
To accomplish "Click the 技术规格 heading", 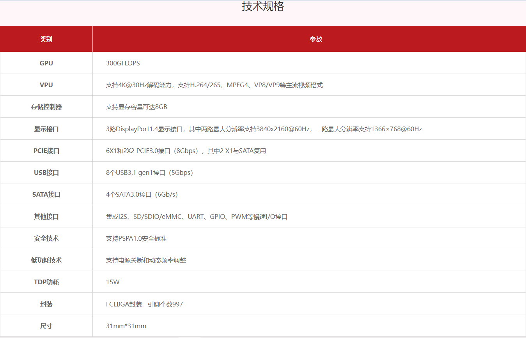I will point(263,7).
